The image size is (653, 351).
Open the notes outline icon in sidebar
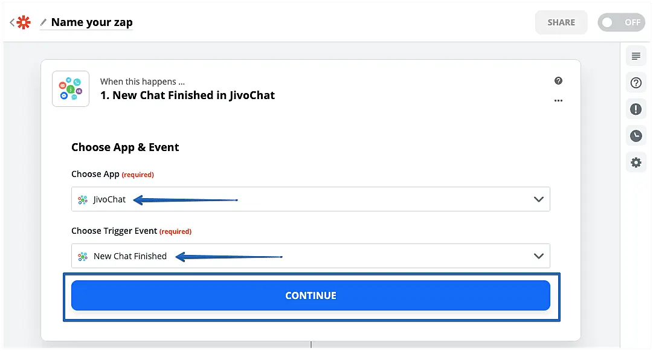coord(635,56)
